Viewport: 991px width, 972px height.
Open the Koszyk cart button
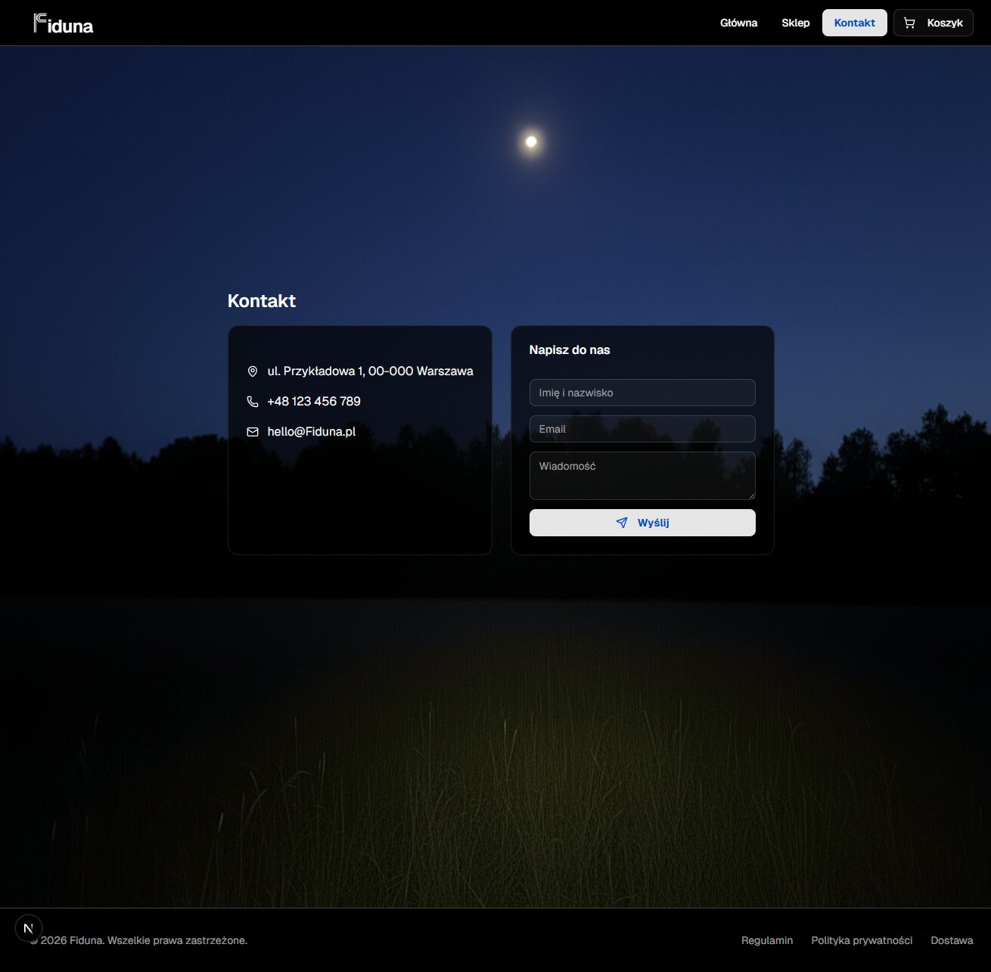click(933, 23)
